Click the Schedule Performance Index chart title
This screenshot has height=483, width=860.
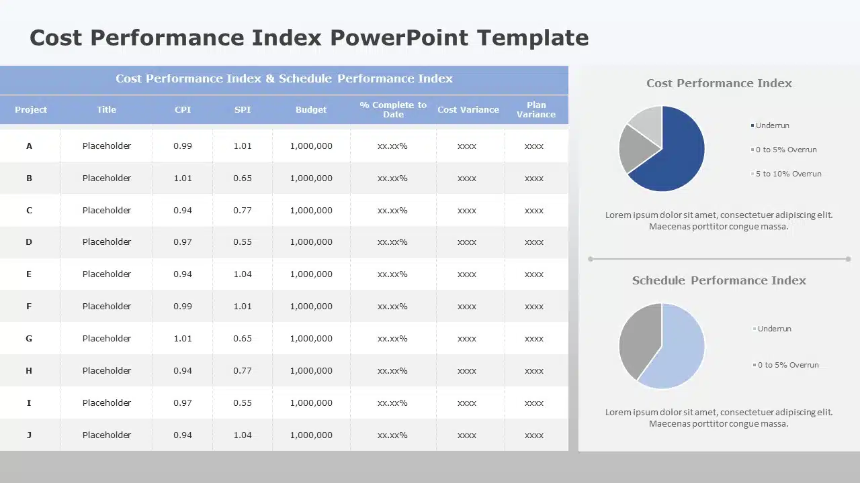click(x=719, y=280)
